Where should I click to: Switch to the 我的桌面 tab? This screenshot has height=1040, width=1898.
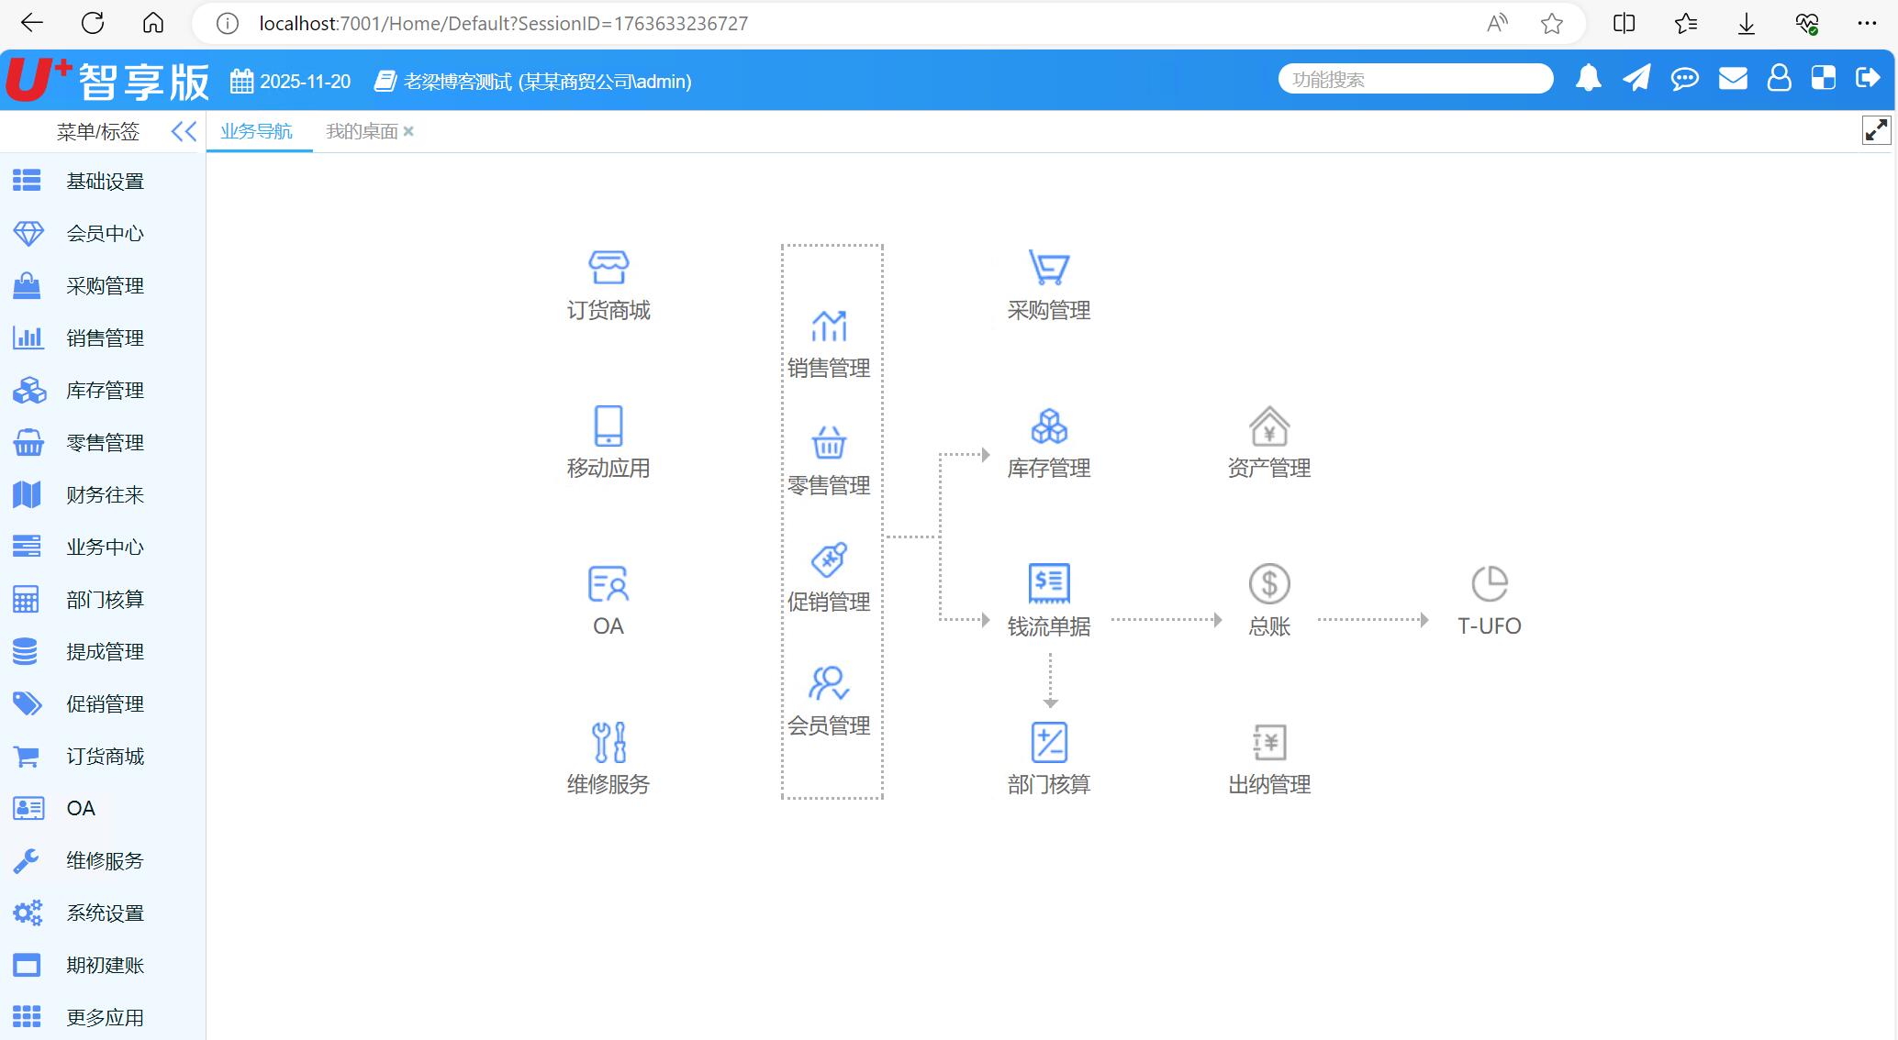(362, 131)
